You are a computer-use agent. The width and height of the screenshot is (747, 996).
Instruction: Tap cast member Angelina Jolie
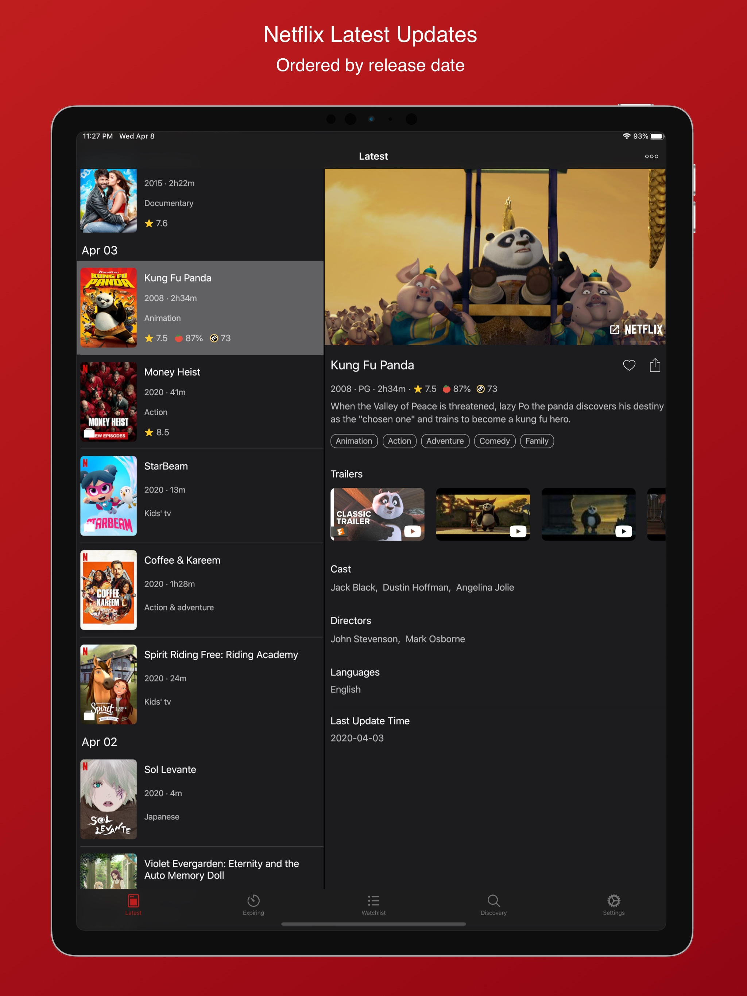pyautogui.click(x=485, y=587)
